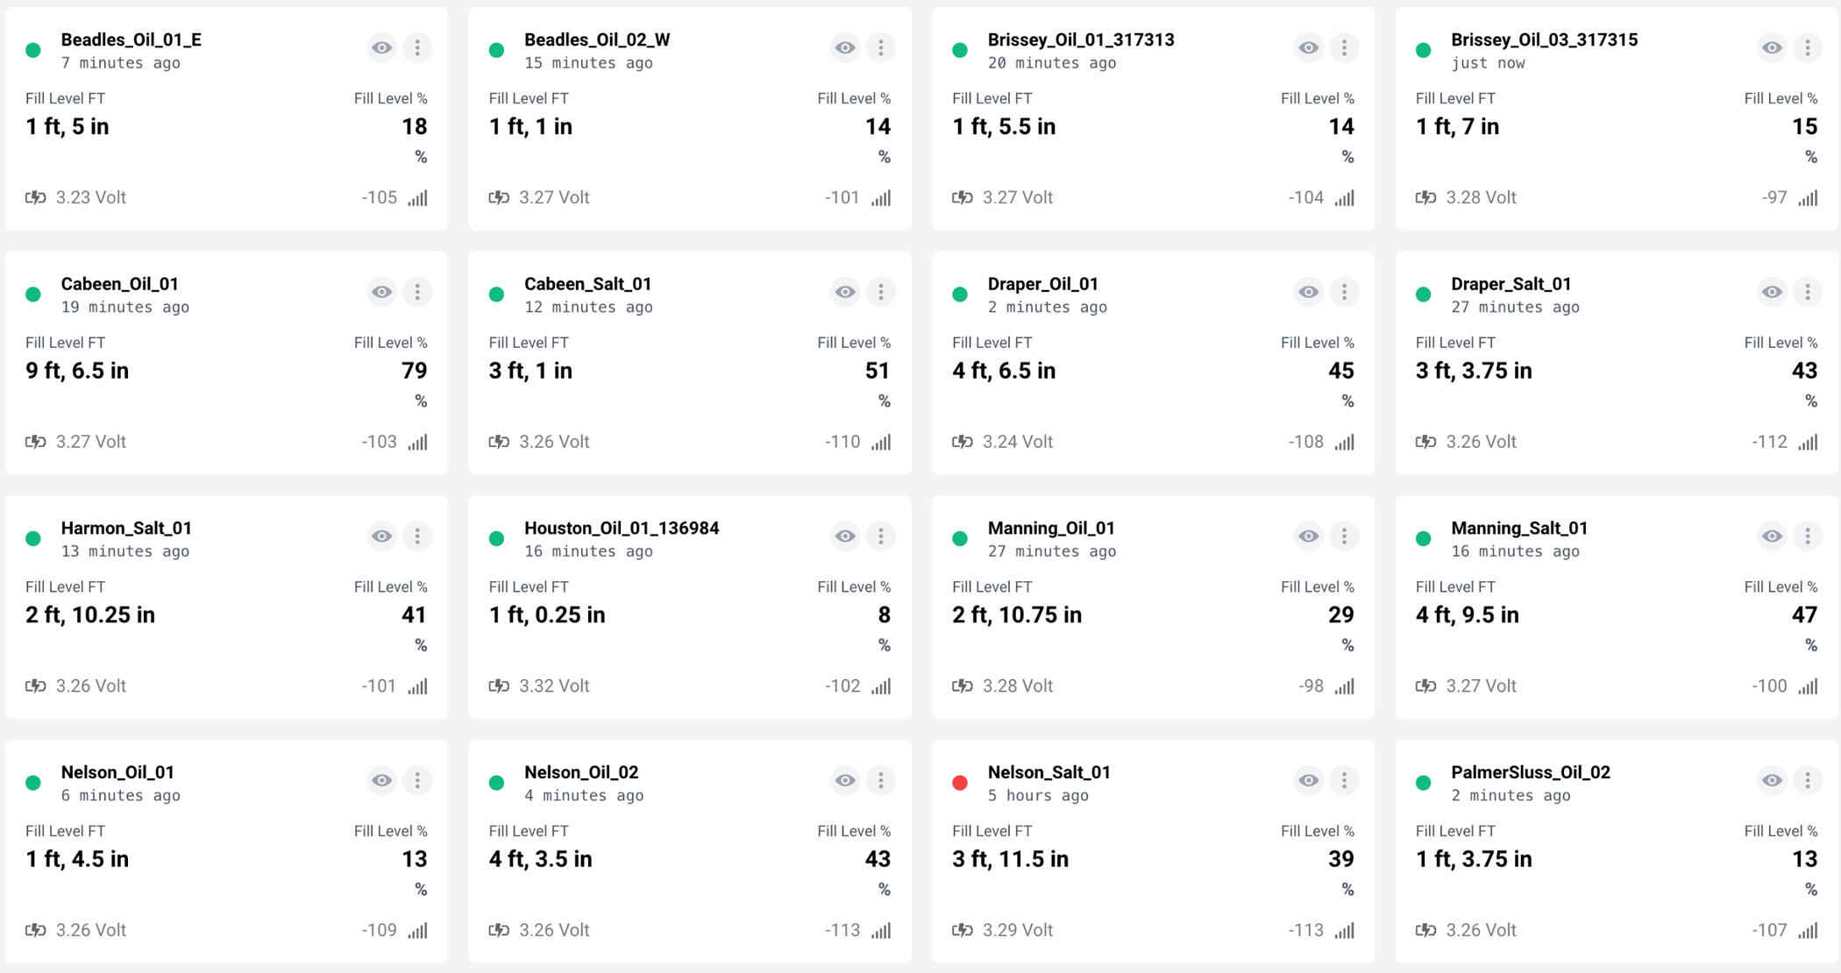Click the 79 fill level percent value
The height and width of the screenshot is (973, 1841).
coord(414,371)
